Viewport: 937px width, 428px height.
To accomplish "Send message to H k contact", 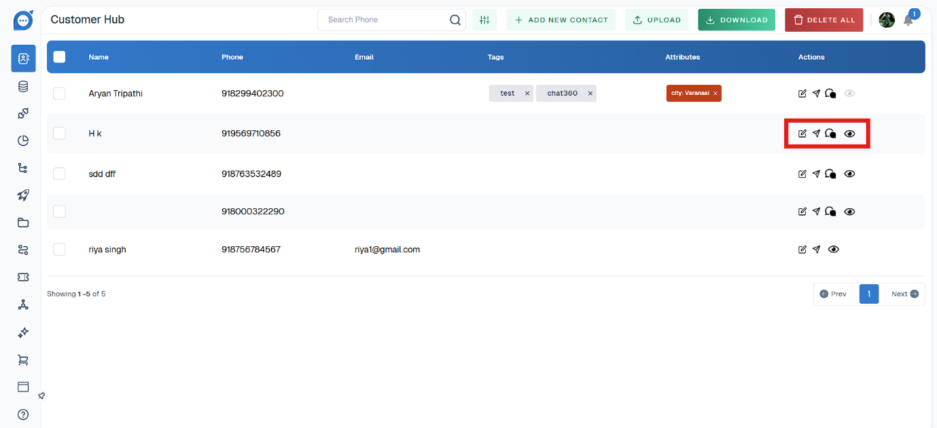I will [x=816, y=134].
